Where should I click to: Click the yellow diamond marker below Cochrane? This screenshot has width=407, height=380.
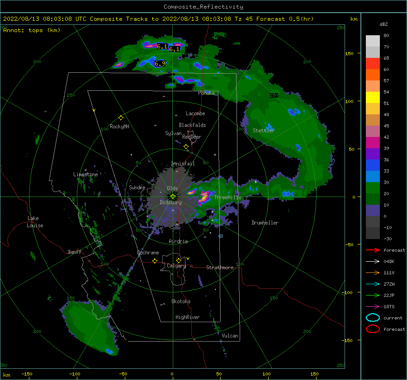point(155,261)
